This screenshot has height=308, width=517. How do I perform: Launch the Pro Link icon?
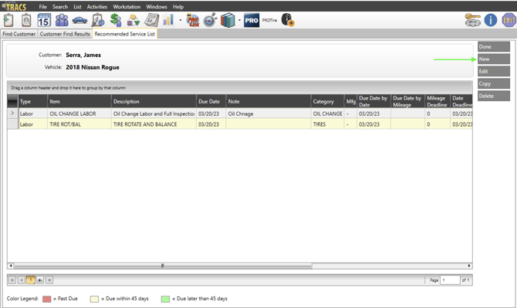(x=193, y=20)
